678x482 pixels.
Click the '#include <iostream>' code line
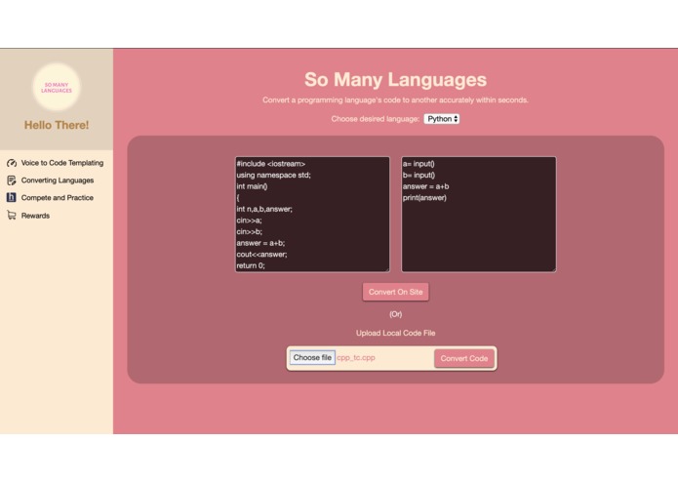click(x=270, y=164)
